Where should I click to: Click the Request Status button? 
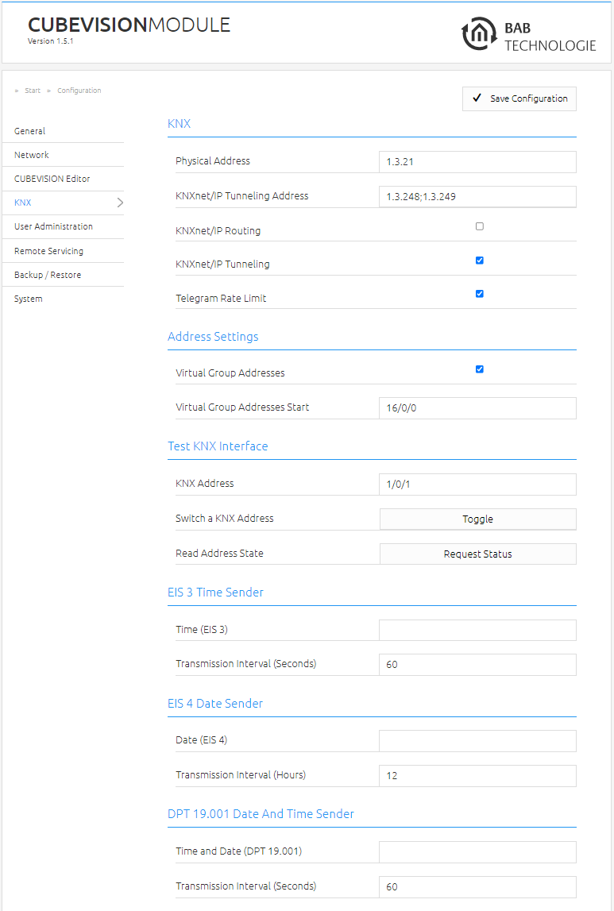click(x=477, y=554)
